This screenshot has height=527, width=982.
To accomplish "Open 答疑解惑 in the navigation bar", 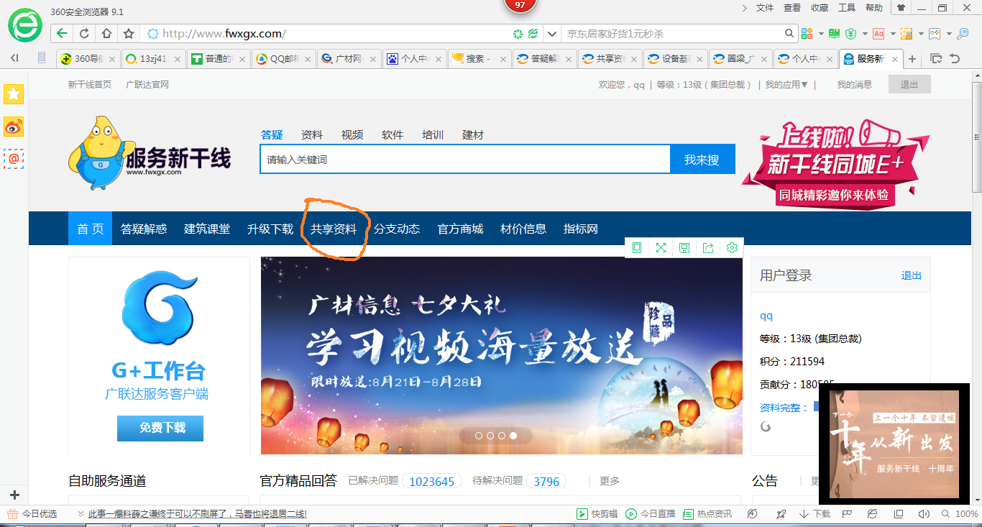I will pos(144,229).
